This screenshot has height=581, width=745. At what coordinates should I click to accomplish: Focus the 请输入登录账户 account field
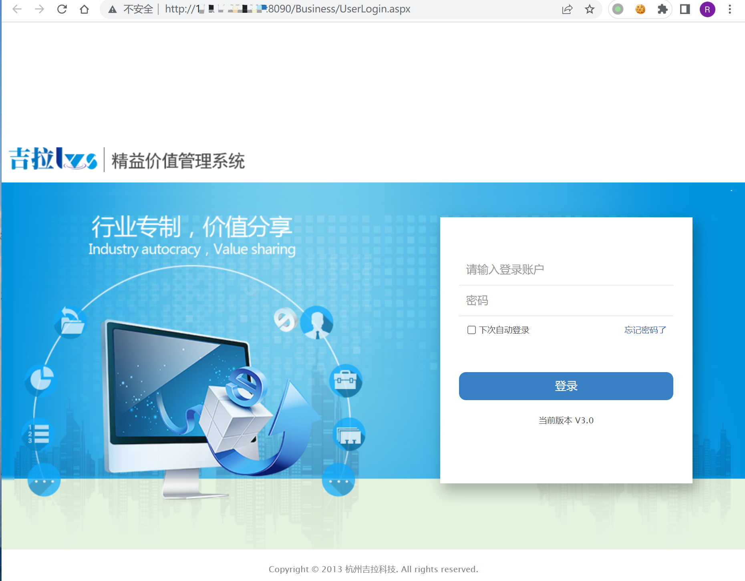pyautogui.click(x=566, y=270)
